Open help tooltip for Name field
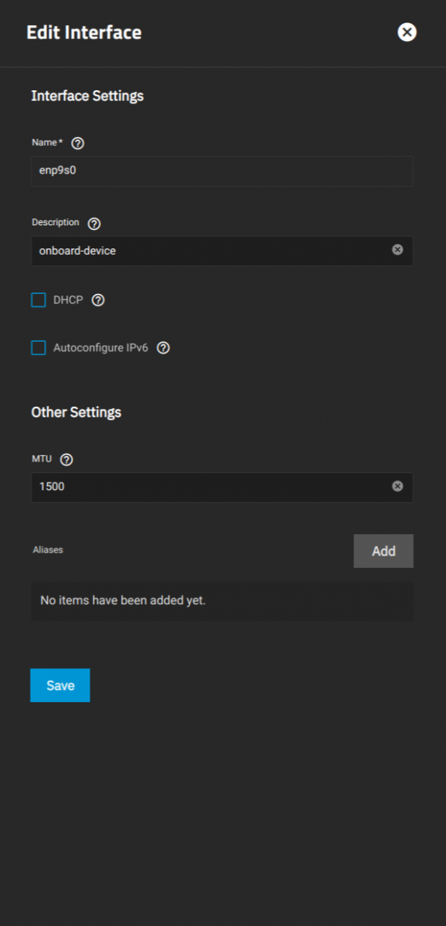446x926 pixels. [x=77, y=144]
